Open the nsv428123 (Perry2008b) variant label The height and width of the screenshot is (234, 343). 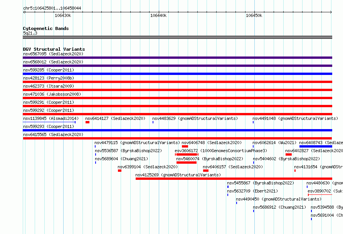(x=49, y=78)
